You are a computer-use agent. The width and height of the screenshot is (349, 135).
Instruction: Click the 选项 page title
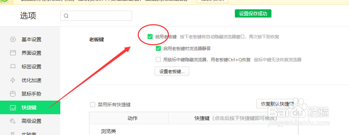[x=28, y=15]
